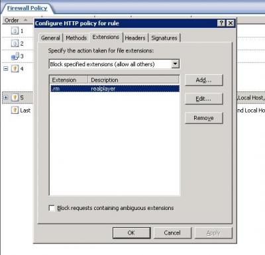The image size is (265, 255).
Task: Cancel the HTTP policy dialog
Action: pos(172,232)
